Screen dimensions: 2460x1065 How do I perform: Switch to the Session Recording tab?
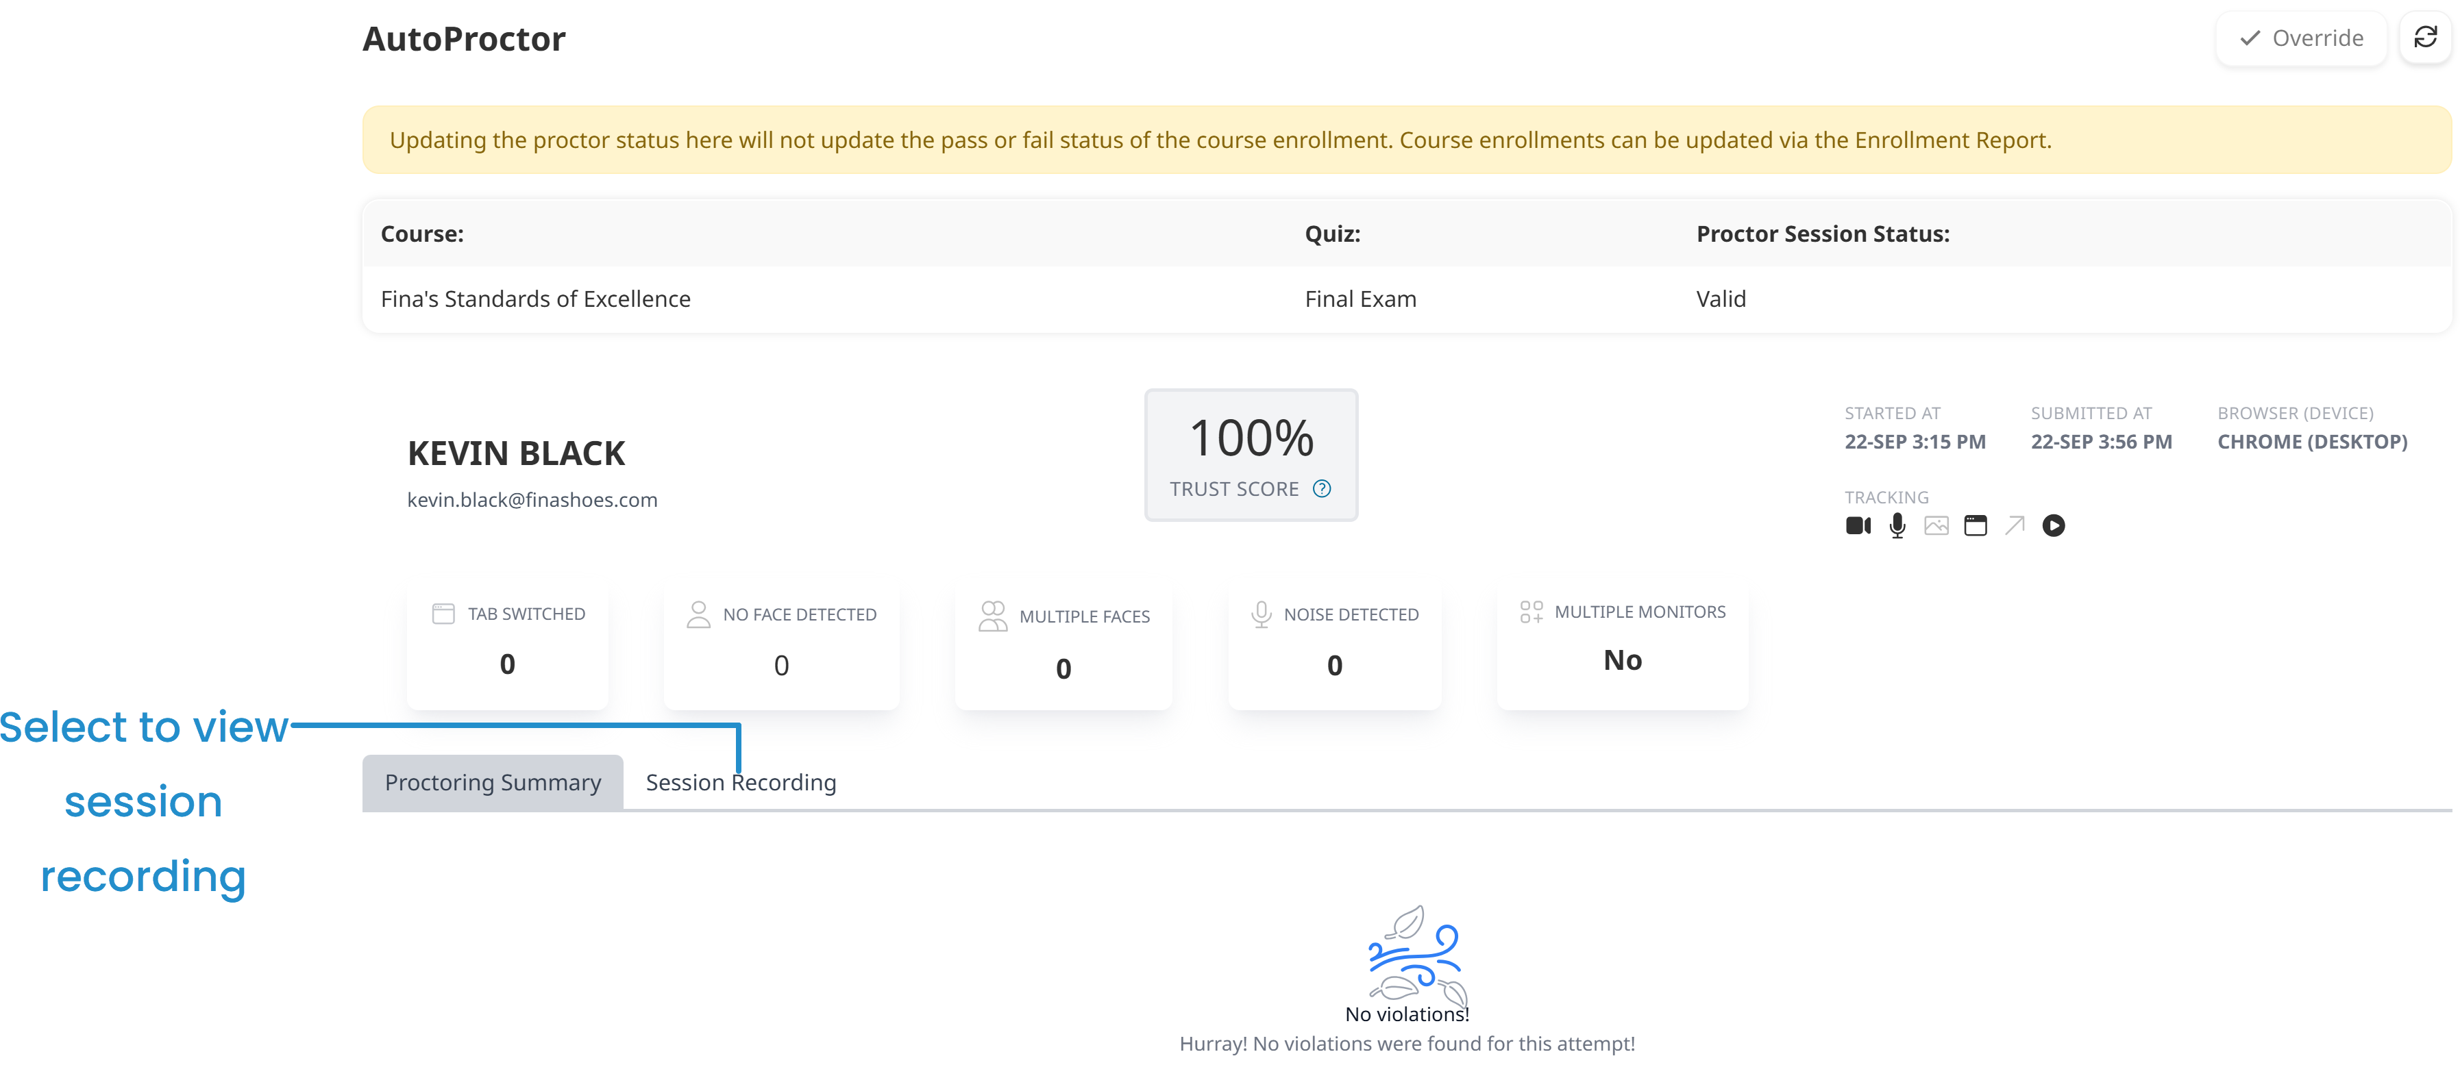tap(740, 781)
